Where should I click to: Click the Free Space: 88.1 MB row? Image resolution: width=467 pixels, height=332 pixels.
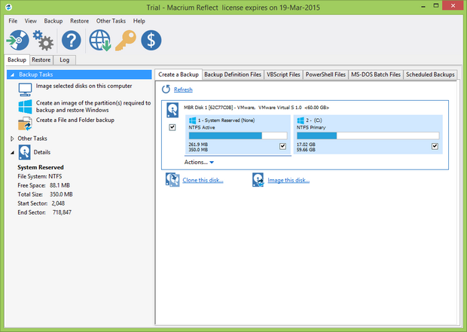pyautogui.click(x=44, y=185)
